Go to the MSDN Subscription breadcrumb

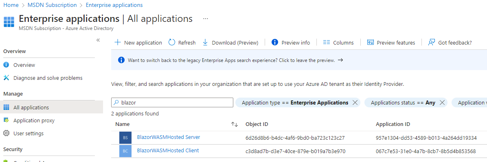coord(52,5)
